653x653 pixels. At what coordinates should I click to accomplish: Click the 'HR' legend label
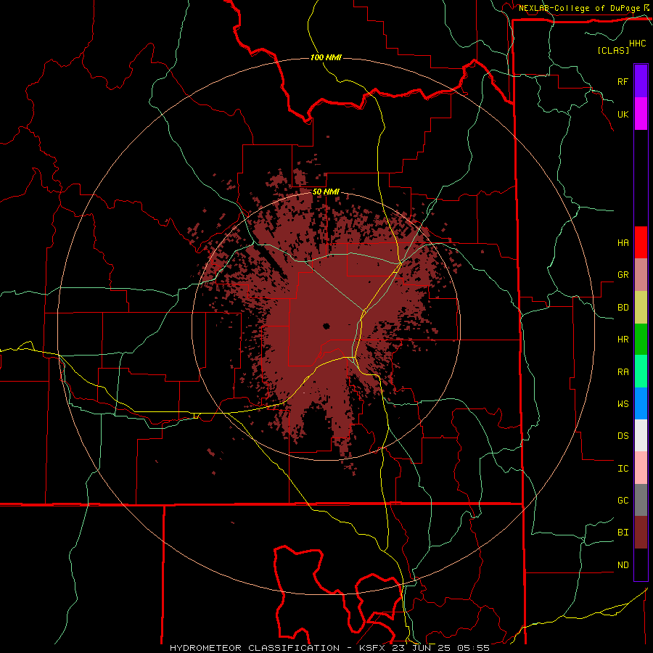(623, 340)
